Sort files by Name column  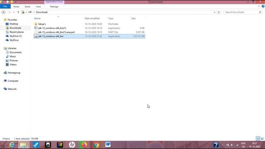click(x=37, y=18)
